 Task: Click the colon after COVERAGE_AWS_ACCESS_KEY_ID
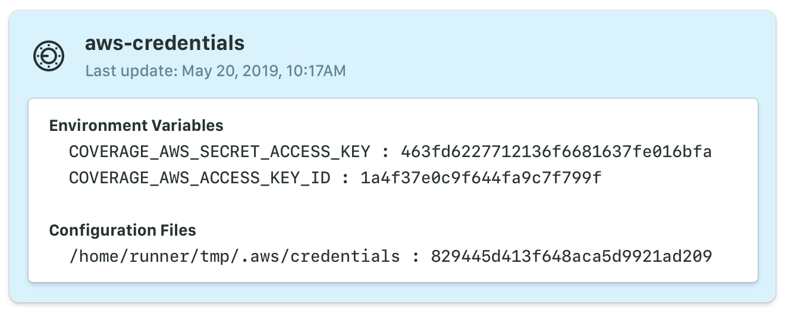[x=345, y=178]
